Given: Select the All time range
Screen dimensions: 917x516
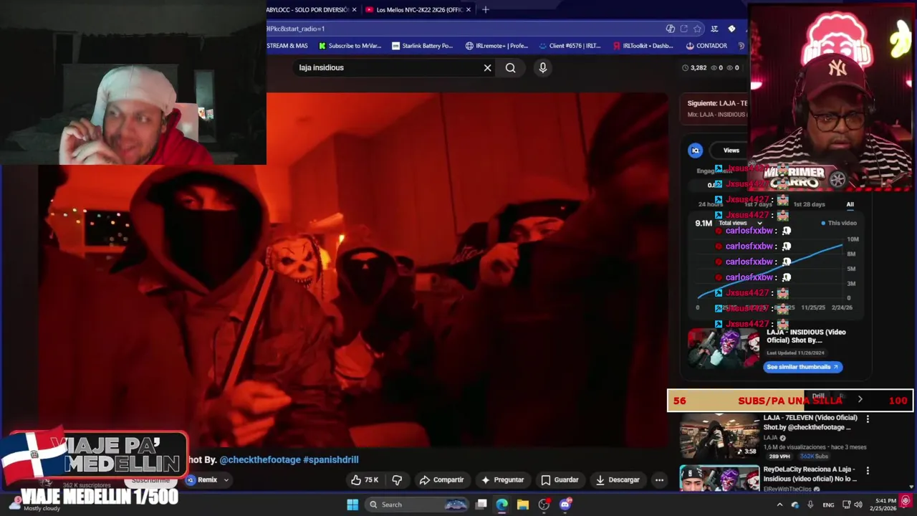Looking at the screenshot, I should tap(850, 204).
